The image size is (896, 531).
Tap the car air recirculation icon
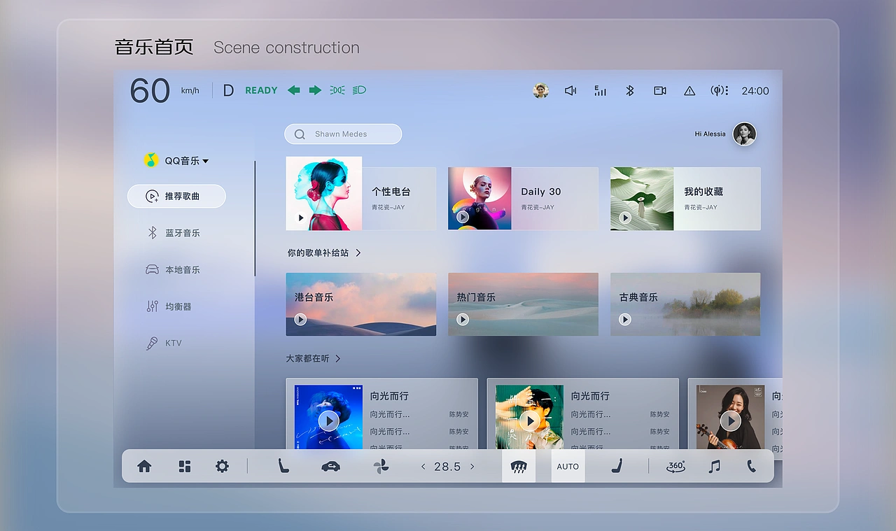[330, 467]
